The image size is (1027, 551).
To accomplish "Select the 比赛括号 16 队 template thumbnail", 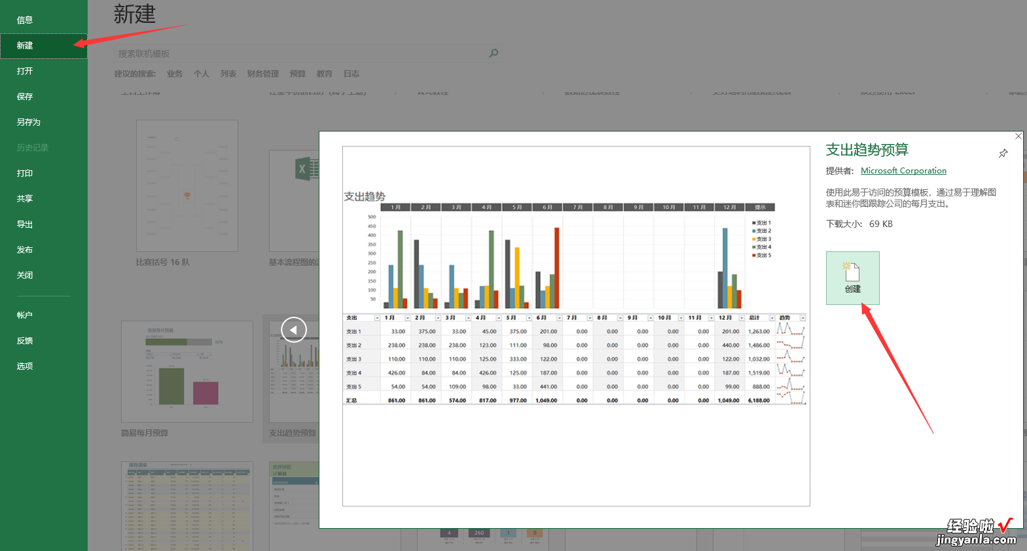I will coord(187,186).
